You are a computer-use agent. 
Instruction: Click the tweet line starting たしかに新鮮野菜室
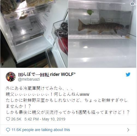[67, 100]
